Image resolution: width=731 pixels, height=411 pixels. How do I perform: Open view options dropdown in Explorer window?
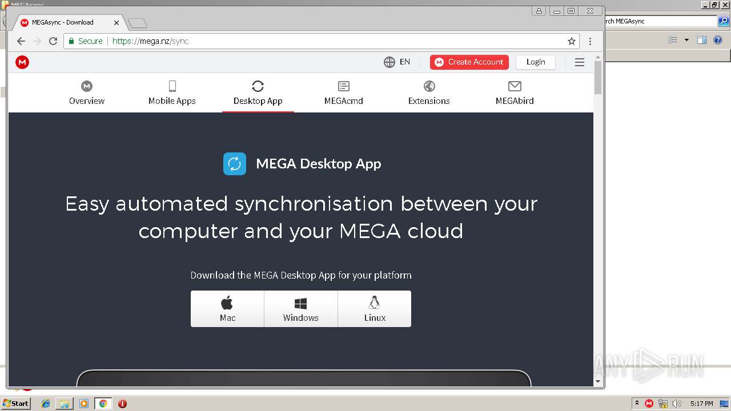click(686, 40)
